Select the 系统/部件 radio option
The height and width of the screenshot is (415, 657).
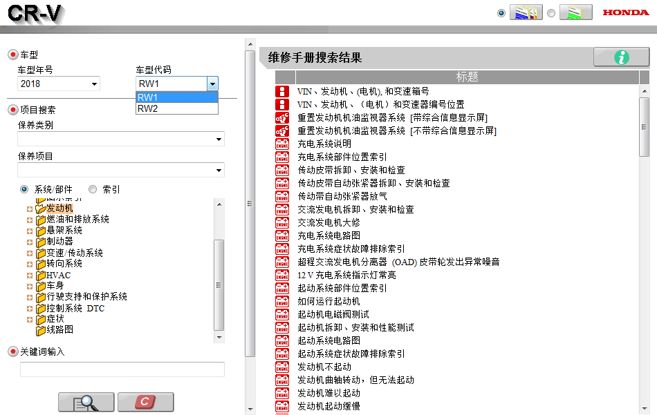[x=24, y=189]
